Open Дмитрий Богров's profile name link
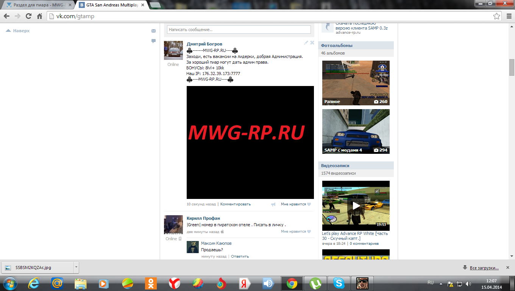The image size is (515, 291). (204, 44)
